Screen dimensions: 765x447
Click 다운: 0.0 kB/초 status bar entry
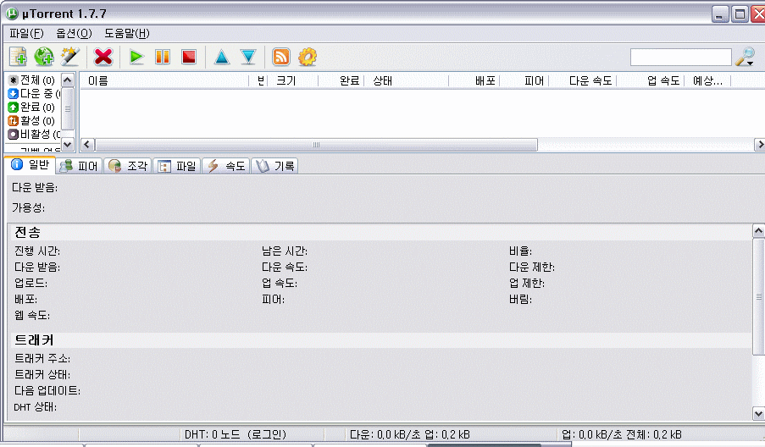tap(410, 434)
